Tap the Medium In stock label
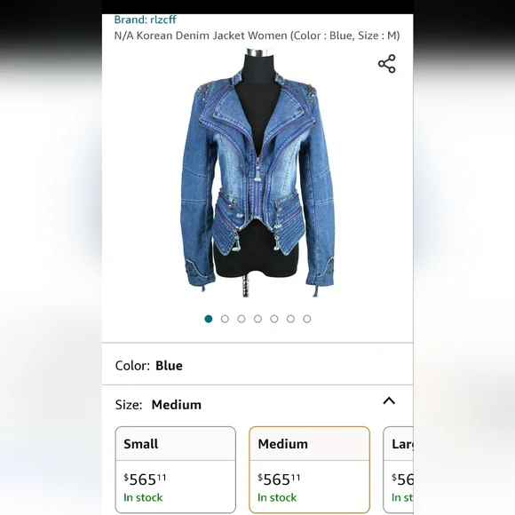This screenshot has height=515, width=515. (277, 497)
